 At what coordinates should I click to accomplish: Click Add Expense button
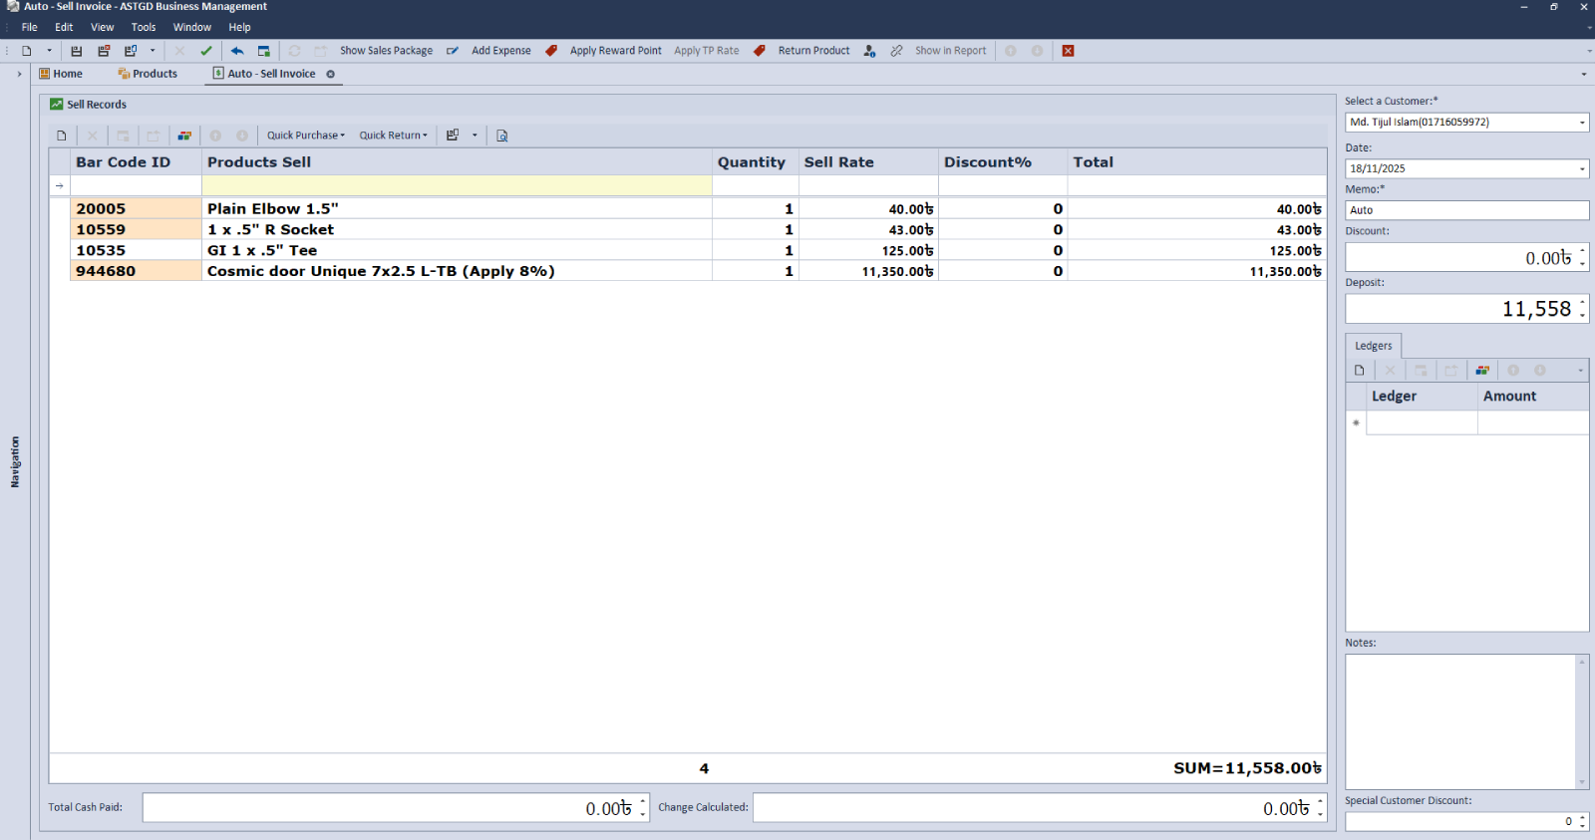click(x=501, y=51)
